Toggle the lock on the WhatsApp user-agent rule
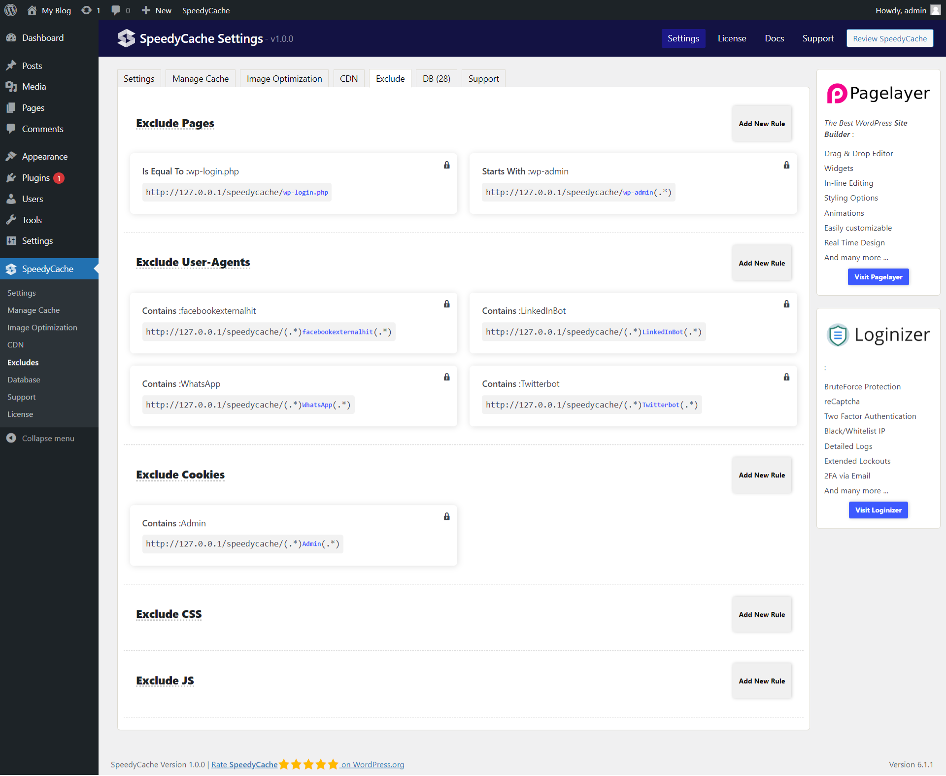 click(446, 377)
